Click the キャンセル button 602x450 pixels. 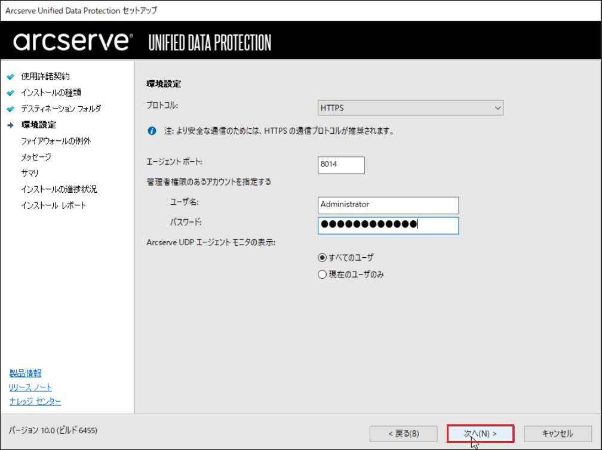tap(557, 433)
